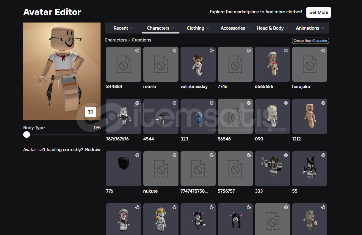Expand the chevron arrow beside Recent
Viewport: 362px width, 235px height.
tap(131, 28)
